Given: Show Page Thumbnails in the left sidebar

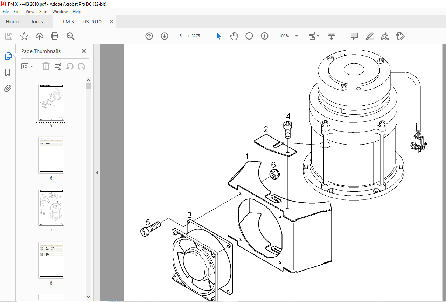Looking at the screenshot, I should click(8, 56).
